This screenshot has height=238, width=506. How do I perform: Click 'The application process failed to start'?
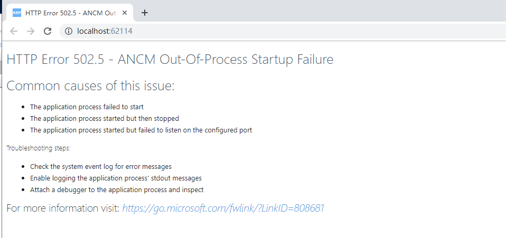point(87,107)
